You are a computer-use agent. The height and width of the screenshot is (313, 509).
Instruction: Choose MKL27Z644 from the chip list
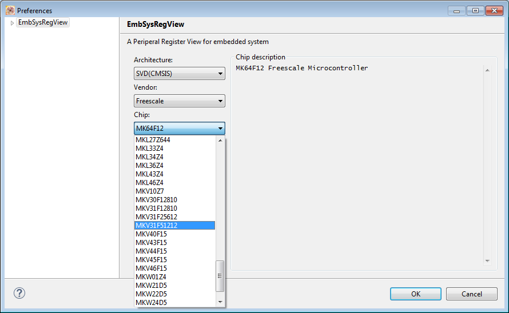coord(174,140)
